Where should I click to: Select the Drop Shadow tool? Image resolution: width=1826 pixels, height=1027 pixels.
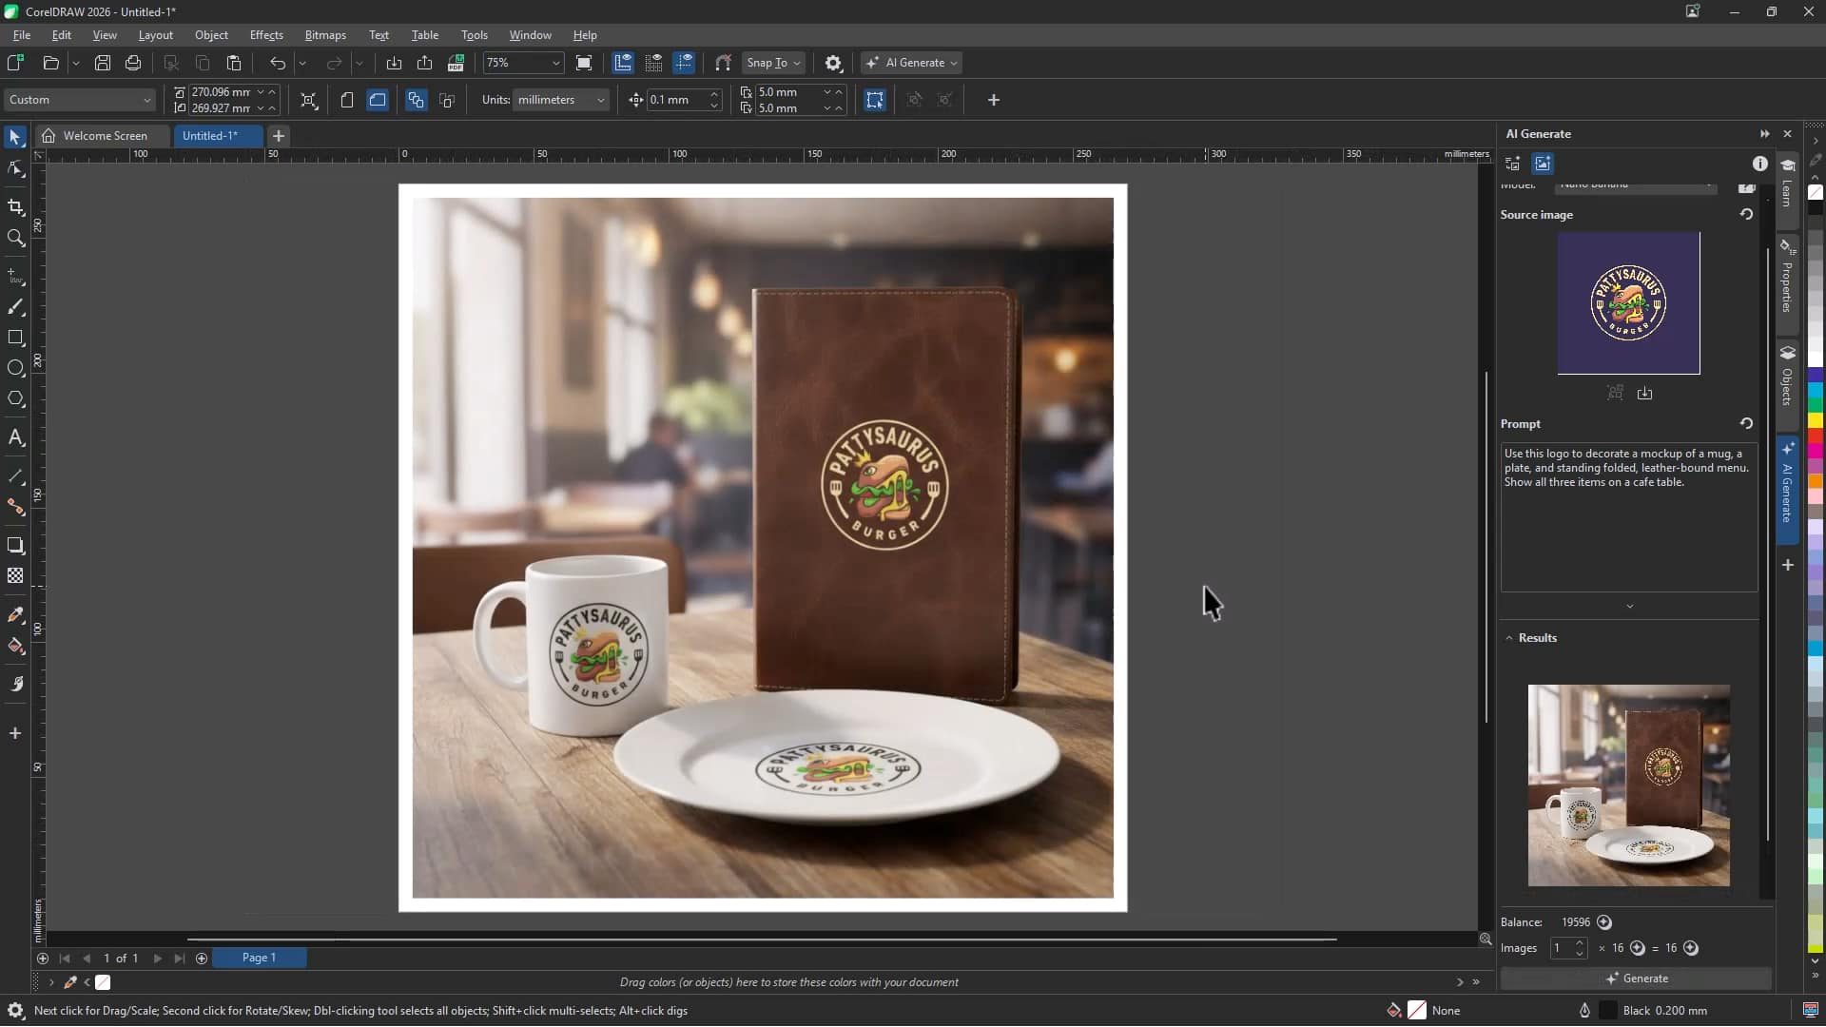point(15,545)
